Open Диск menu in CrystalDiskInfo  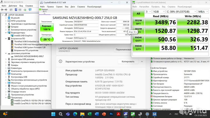tap(73, 6)
